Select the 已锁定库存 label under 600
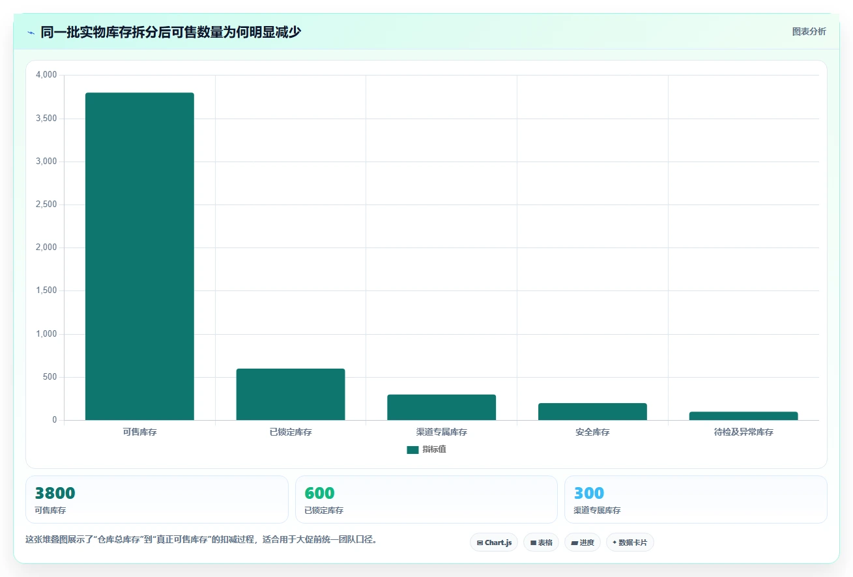This screenshot has height=577, width=853. coord(324,511)
